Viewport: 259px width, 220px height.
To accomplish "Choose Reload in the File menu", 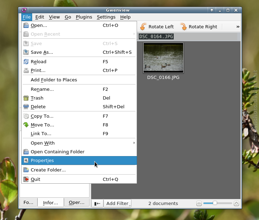I will [79, 62].
